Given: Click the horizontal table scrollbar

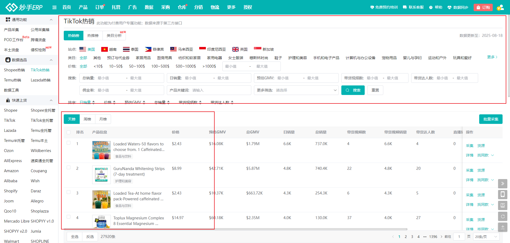Looking at the screenshot, I should click(236, 229).
